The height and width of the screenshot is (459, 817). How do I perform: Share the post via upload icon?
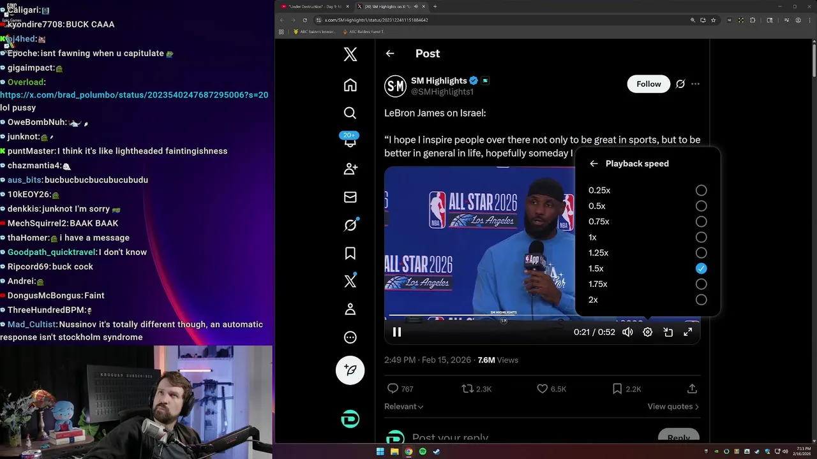coord(692,389)
